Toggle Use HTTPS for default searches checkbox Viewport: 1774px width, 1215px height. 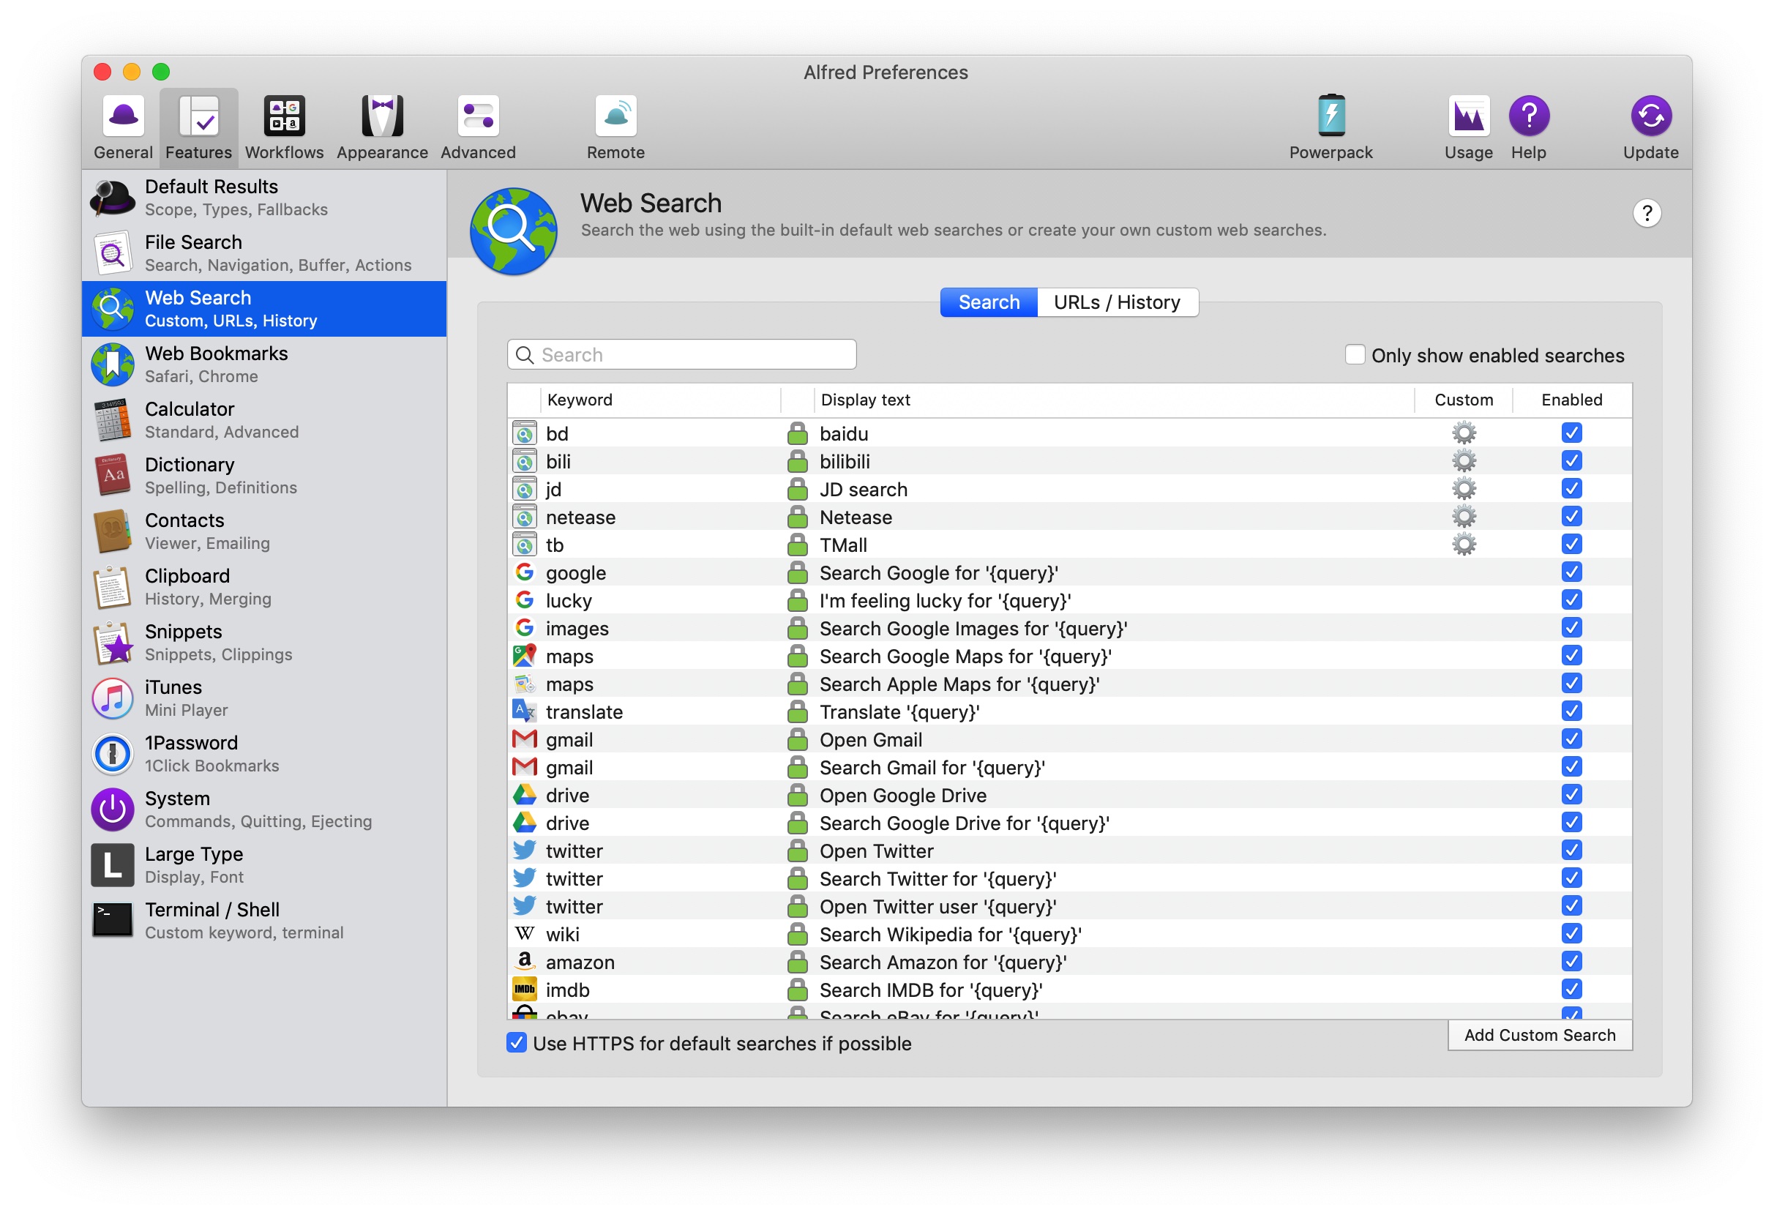point(517,1043)
